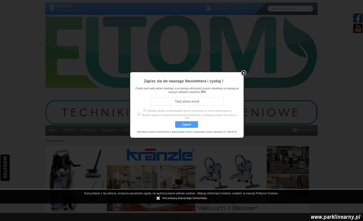363x221 pixels.
Task: Click the shopping cart icon
Action: [x=51, y=8]
